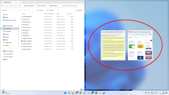Click the PC icon in the address bar

tap(19, 6)
